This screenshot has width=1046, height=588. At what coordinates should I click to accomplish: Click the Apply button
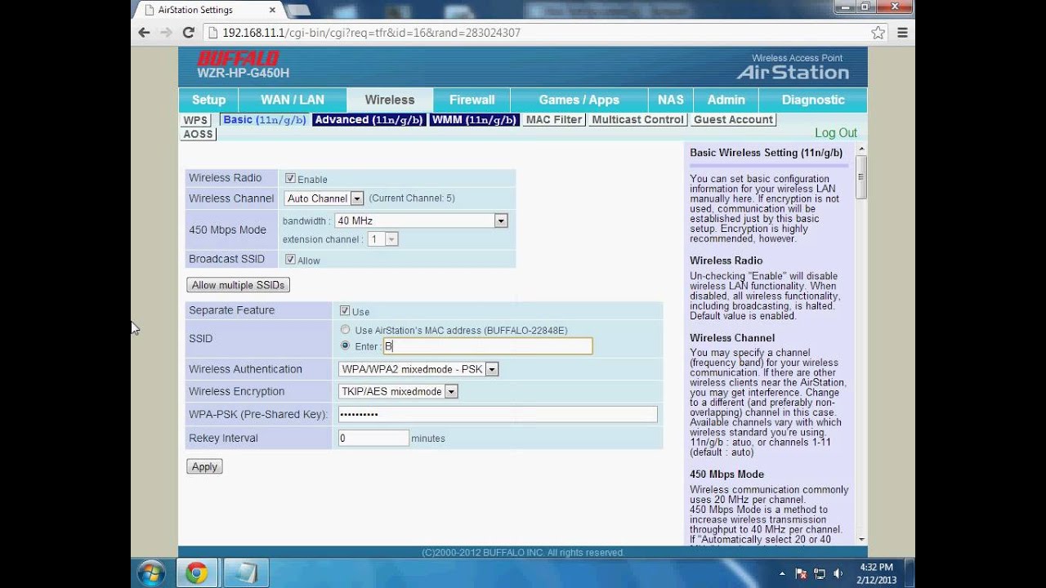(x=204, y=466)
